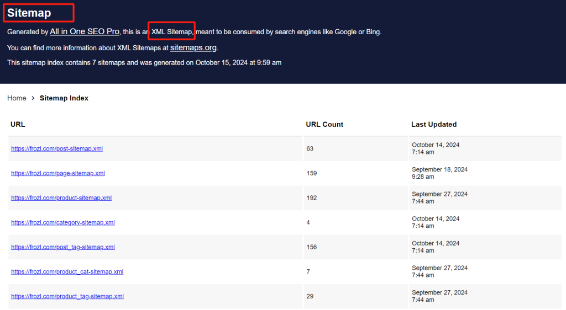
Task: Open the product_cat-sitemap.xml link
Action: click(67, 271)
